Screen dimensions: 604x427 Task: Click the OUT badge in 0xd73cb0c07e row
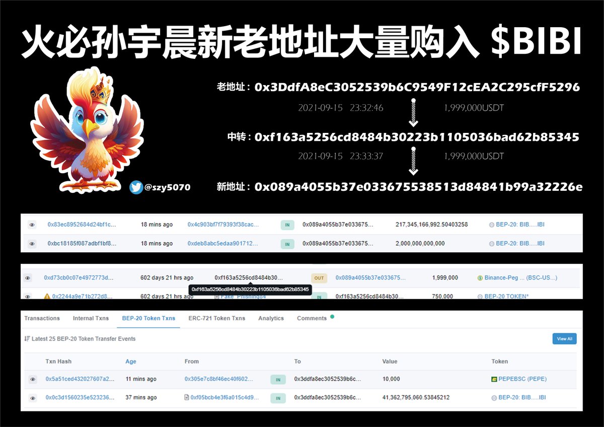[x=319, y=278]
